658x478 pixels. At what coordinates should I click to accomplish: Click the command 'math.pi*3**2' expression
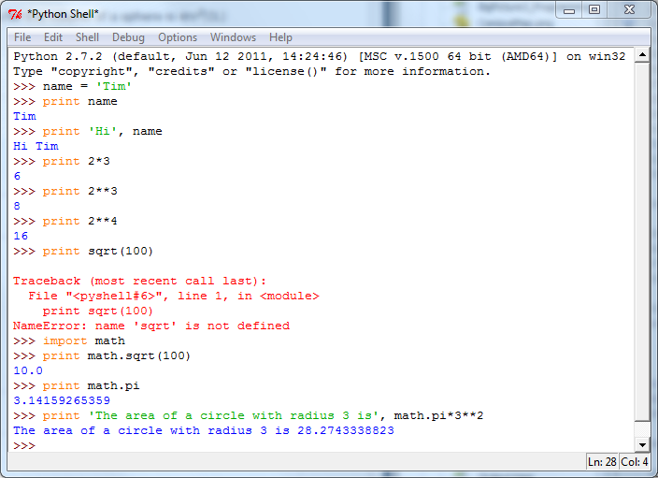(438, 416)
